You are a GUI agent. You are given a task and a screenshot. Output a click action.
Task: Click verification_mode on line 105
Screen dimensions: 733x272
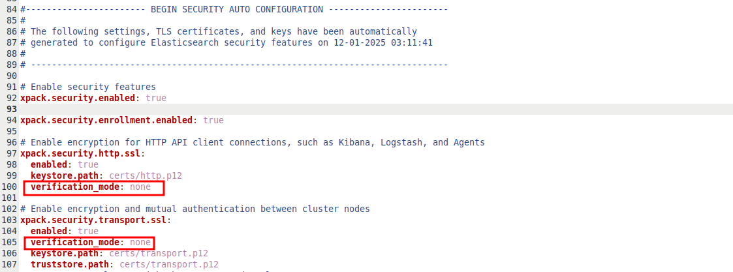tap(75, 242)
